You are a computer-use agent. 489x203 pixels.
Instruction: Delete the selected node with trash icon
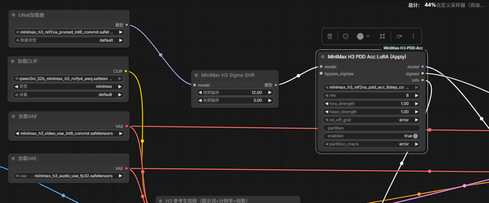(330, 36)
